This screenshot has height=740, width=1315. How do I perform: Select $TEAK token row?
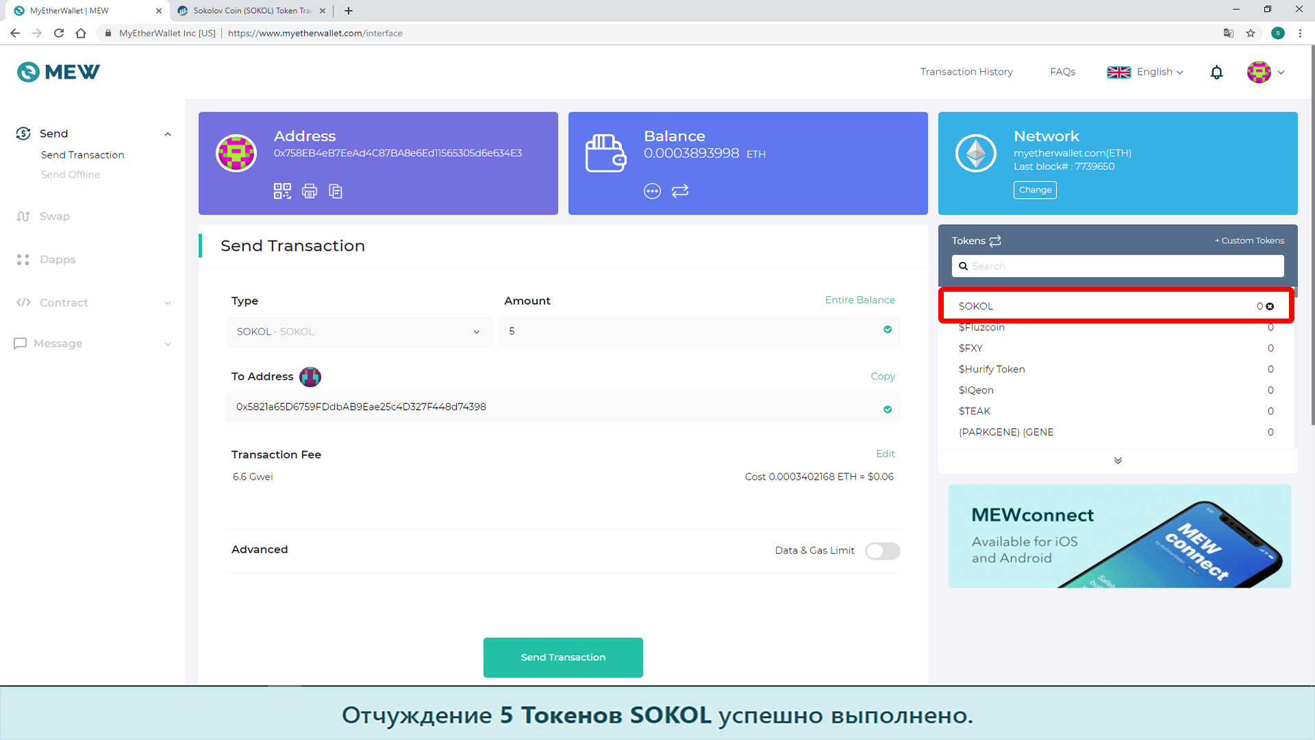[x=1116, y=411]
